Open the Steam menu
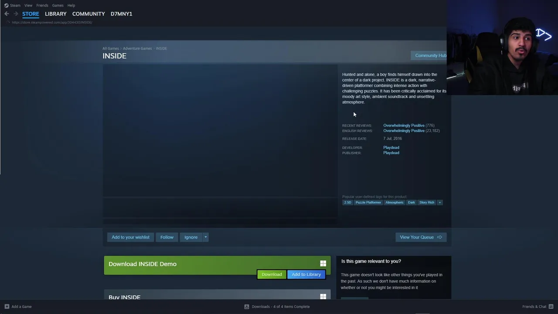Screen dimensions: 558x314 click(15, 5)
